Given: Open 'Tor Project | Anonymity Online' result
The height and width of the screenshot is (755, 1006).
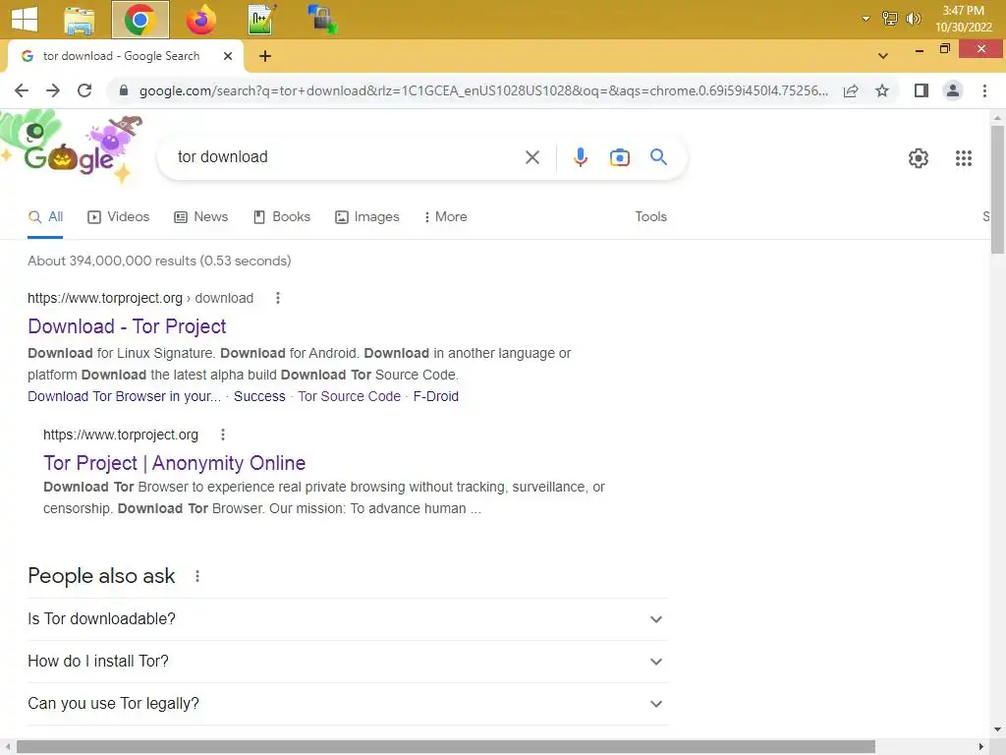Looking at the screenshot, I should tap(175, 463).
